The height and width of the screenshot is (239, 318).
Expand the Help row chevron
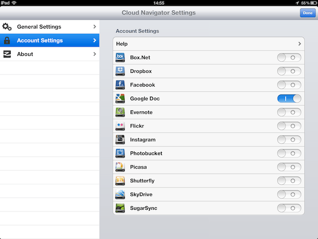coord(299,44)
